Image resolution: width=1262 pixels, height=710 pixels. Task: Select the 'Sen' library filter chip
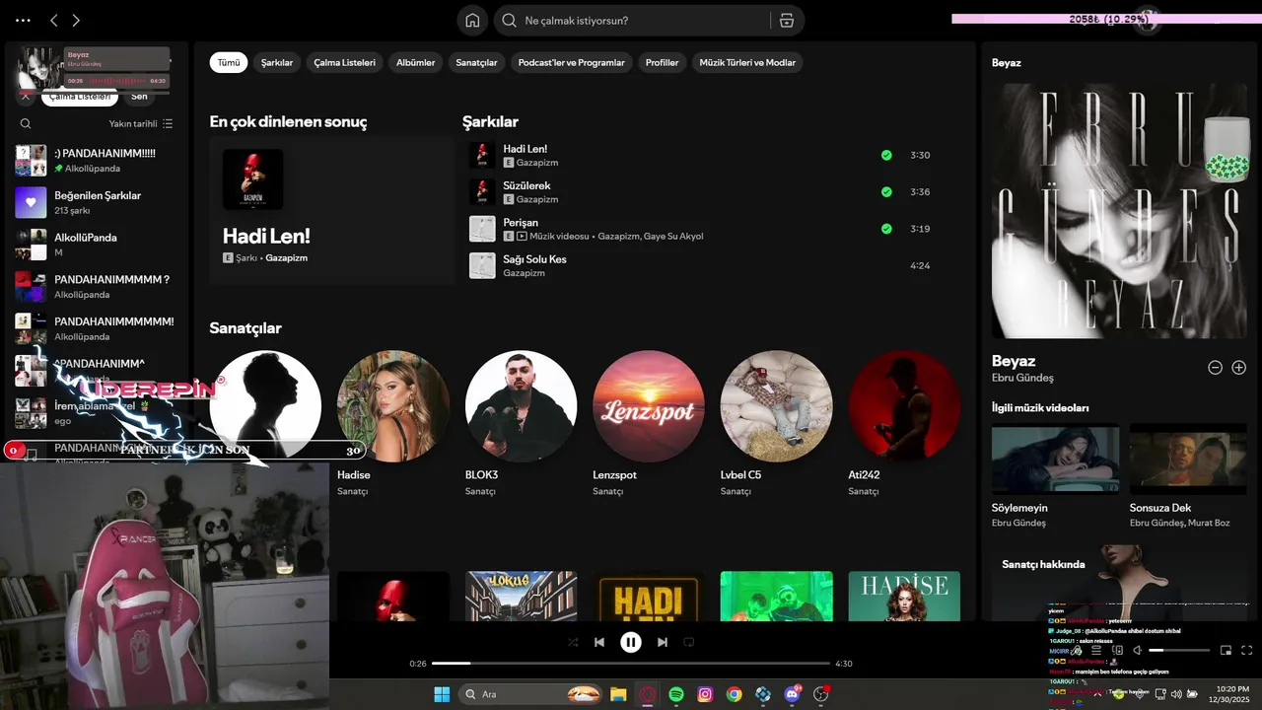pos(139,97)
